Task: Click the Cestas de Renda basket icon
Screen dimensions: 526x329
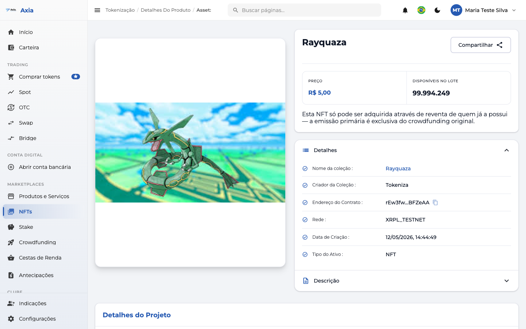Action: 11,258
